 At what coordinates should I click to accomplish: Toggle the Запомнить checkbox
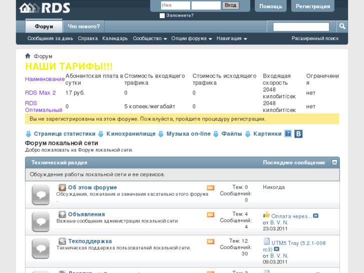[162, 16]
